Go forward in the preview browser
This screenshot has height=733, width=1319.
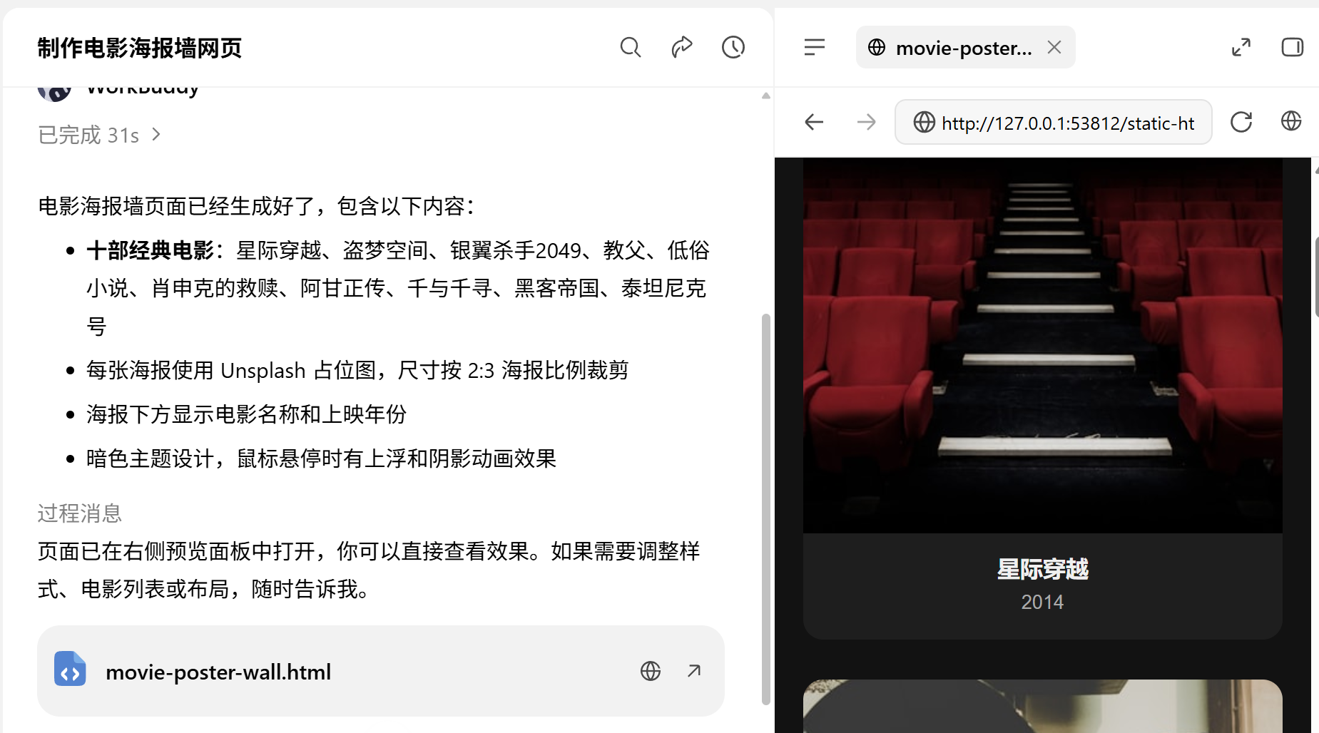(x=866, y=122)
